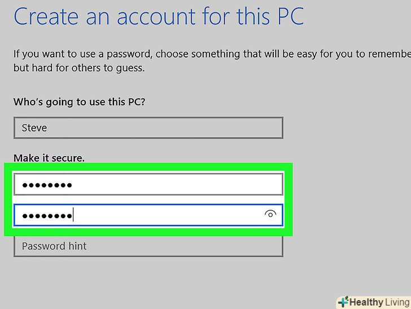411x309 pixels.
Task: Select the Password hint text box
Action: [x=148, y=246]
